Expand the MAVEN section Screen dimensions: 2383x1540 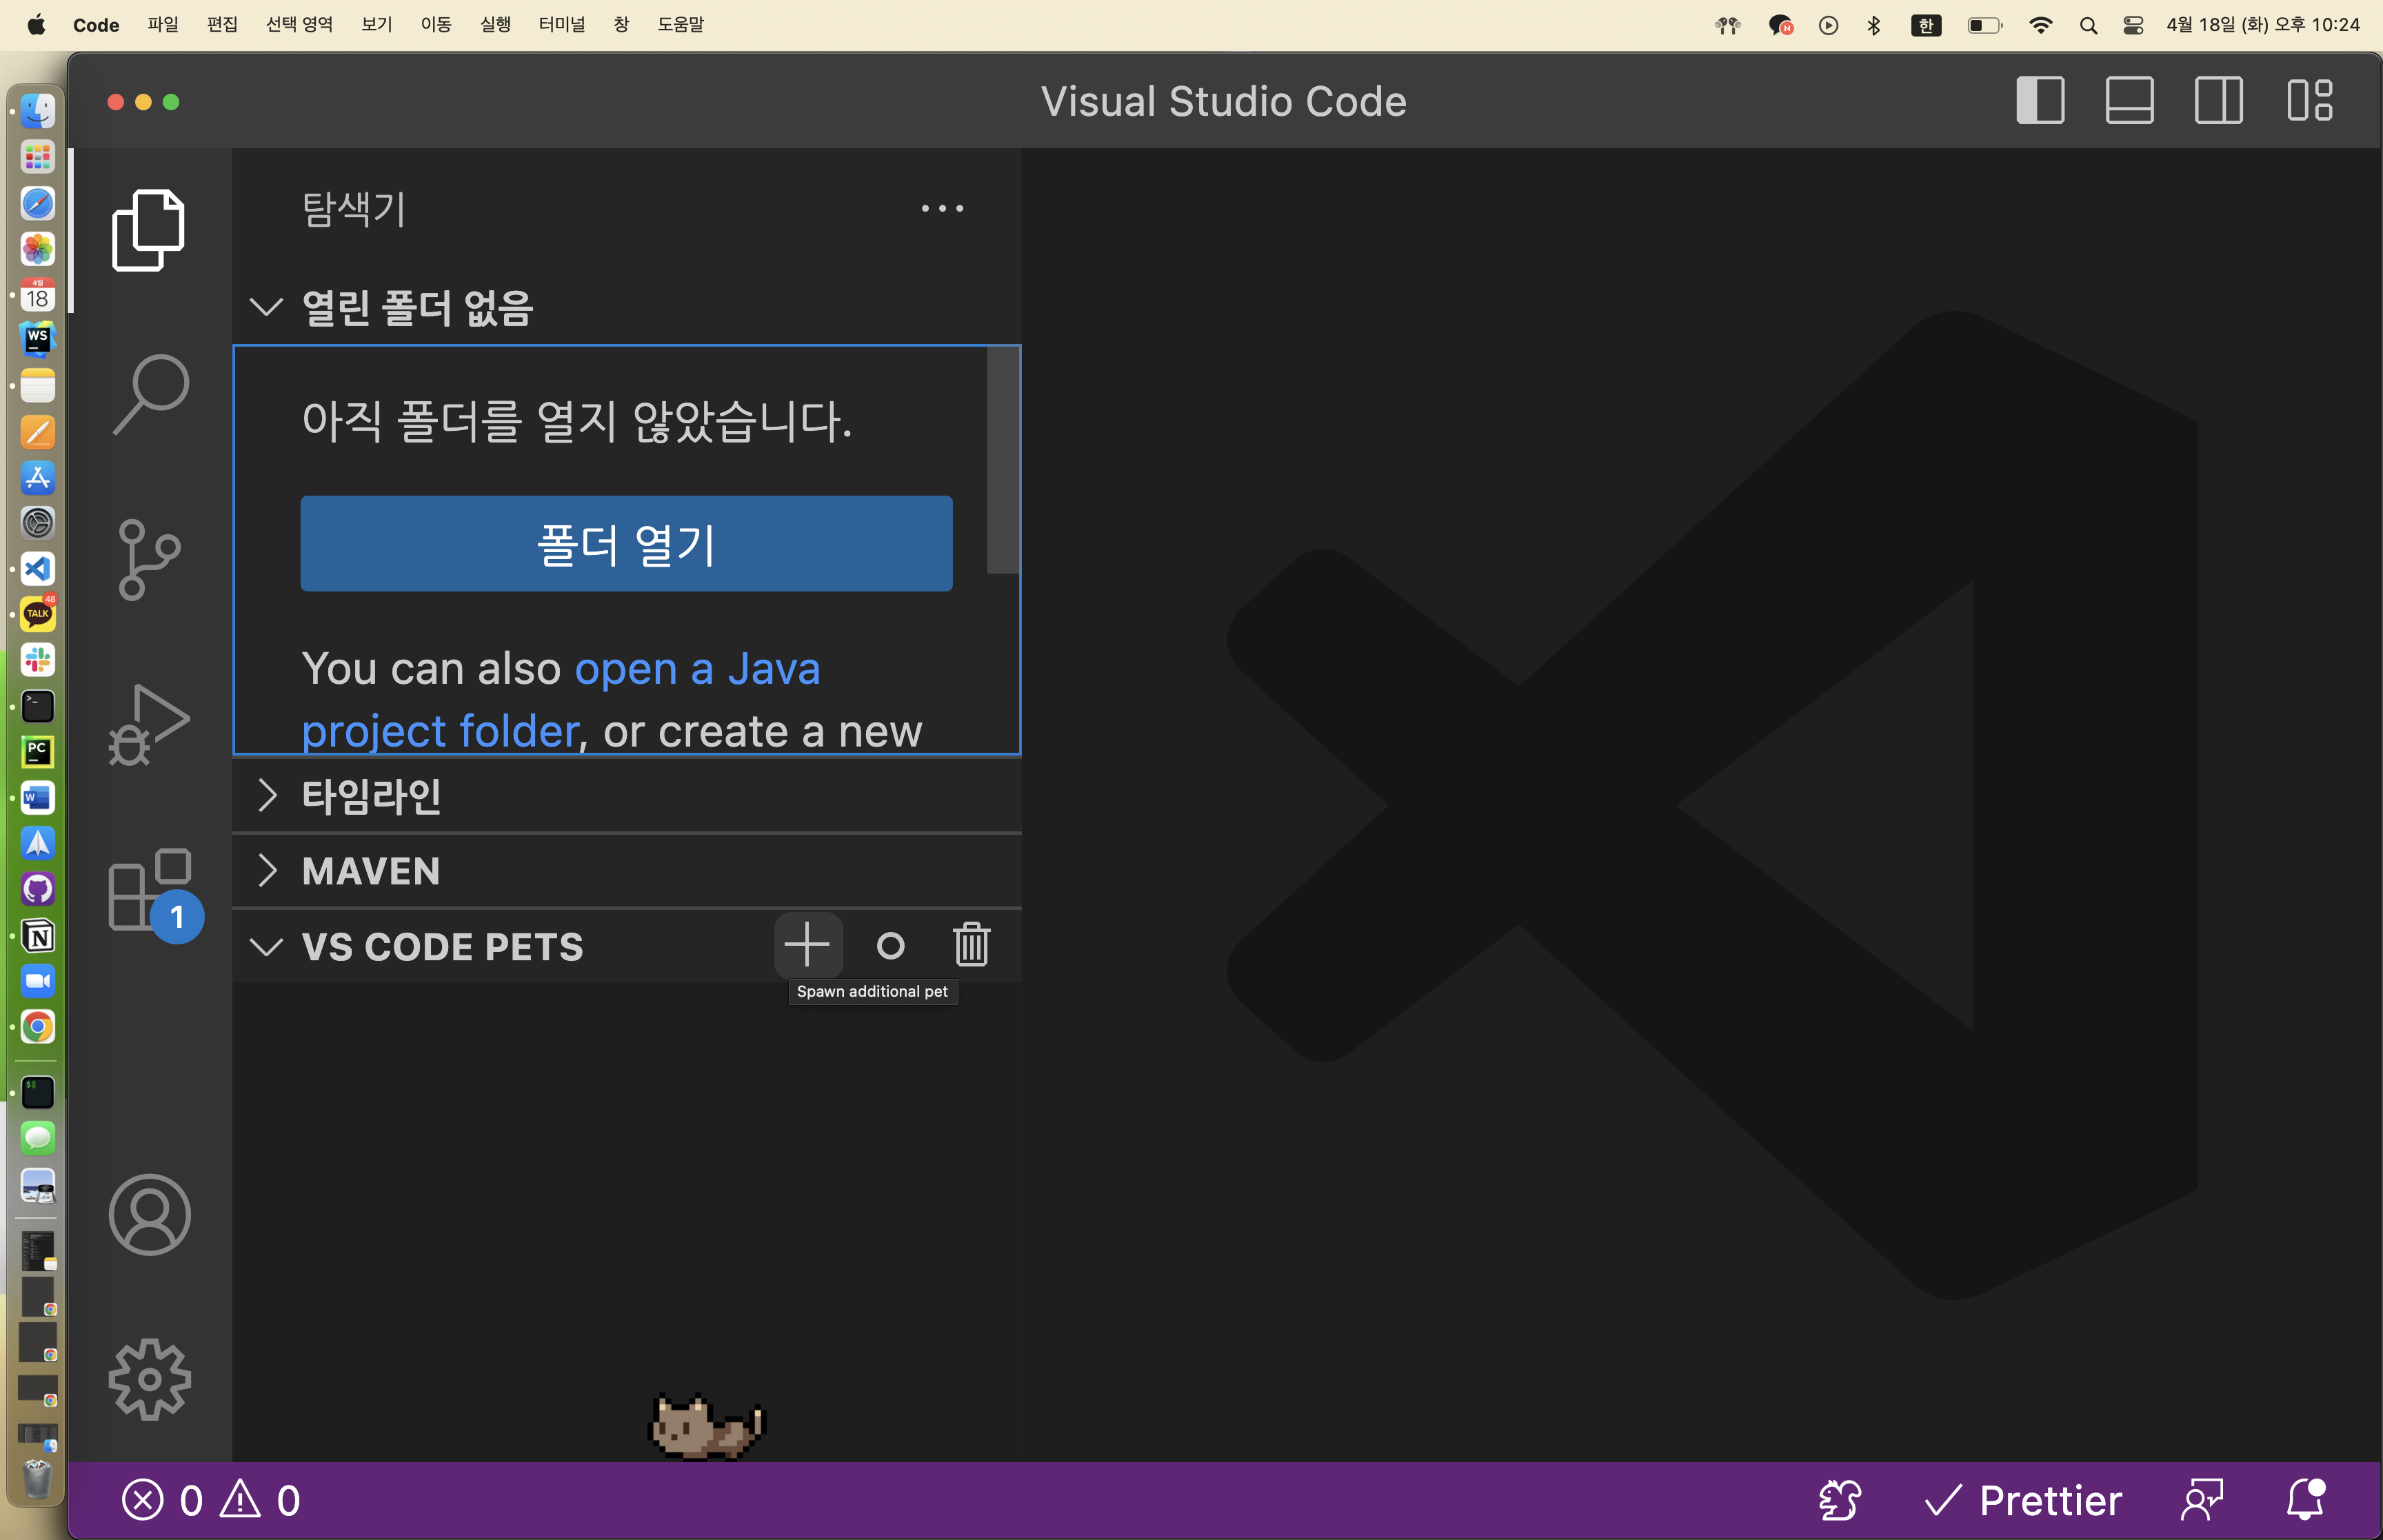[x=371, y=871]
